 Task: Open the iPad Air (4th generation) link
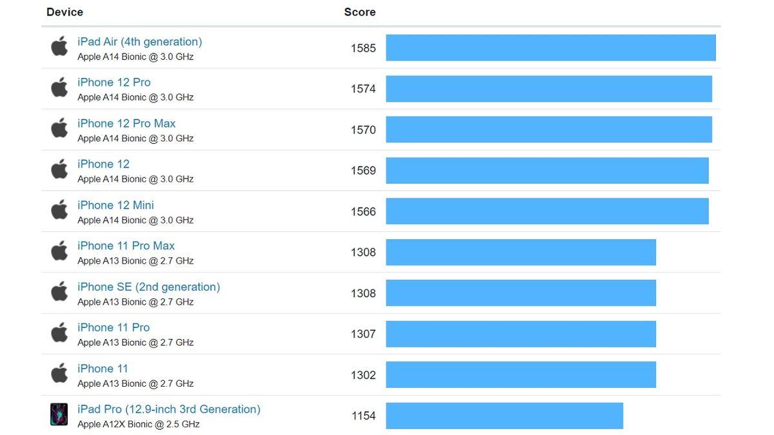139,41
